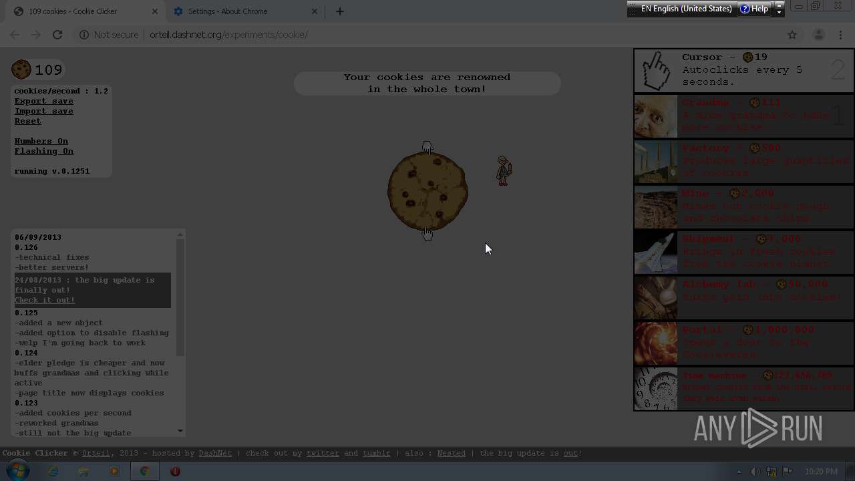This screenshot has height=481, width=855.
Task: View site info via Not secure icon
Action: coord(84,35)
